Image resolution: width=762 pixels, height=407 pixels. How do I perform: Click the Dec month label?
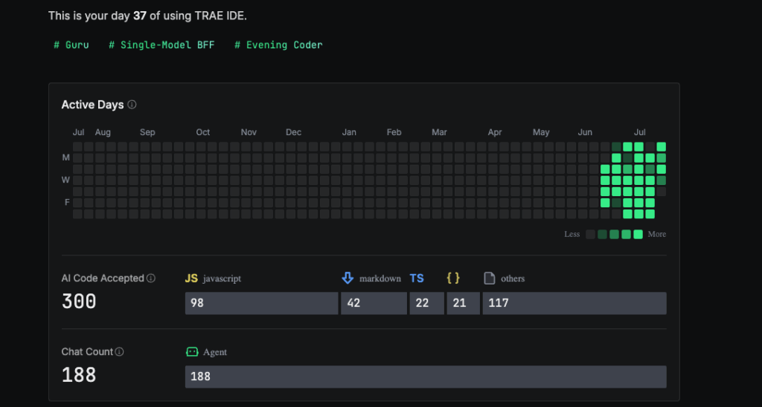(x=293, y=132)
